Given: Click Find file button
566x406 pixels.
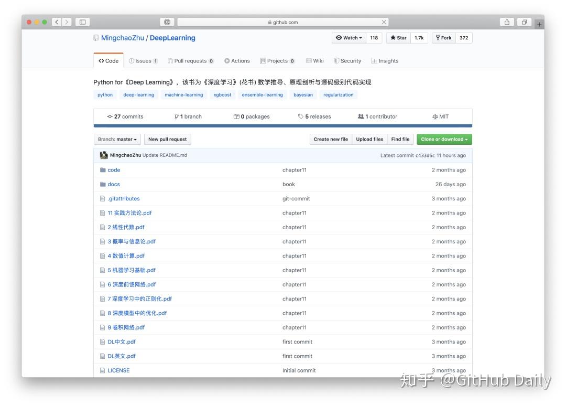Looking at the screenshot, I should (x=400, y=140).
